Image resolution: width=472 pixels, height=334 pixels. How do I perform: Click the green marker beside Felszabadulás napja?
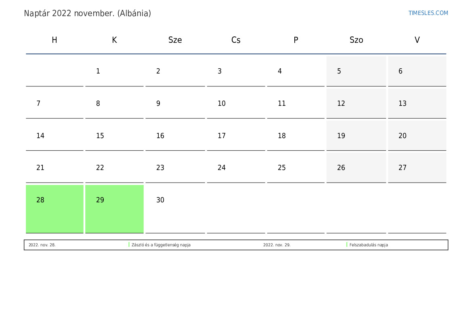pos(347,245)
